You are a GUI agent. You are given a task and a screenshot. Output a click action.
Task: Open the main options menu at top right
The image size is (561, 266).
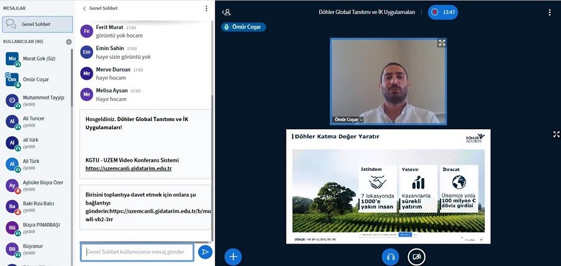pos(549,12)
